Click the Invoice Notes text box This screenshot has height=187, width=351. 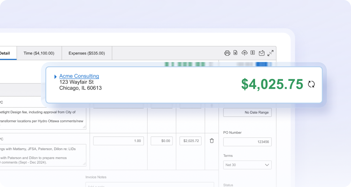tap(150, 184)
